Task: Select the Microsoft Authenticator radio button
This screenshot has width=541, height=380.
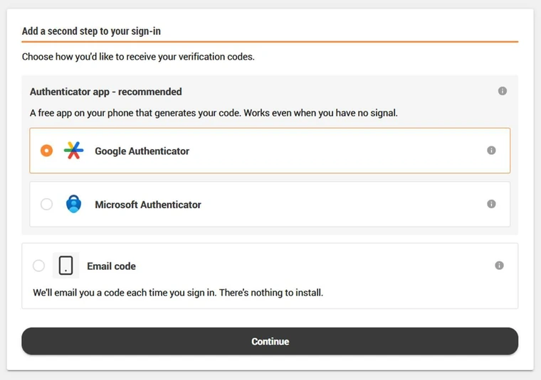Action: tap(46, 204)
